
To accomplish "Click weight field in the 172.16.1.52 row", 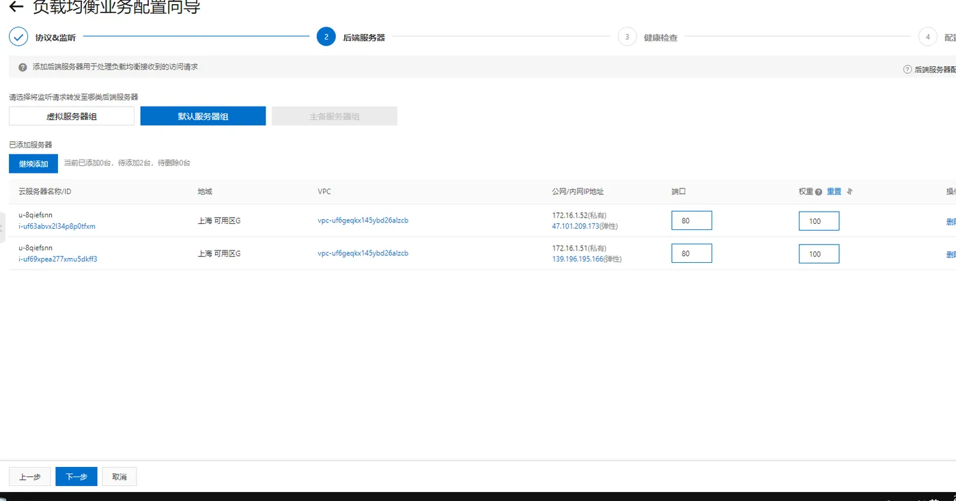I will [x=819, y=220].
